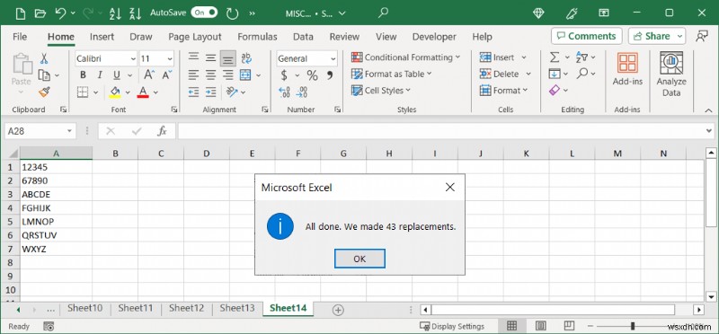
Task: Click the Cut scissors icon
Action: pos(44,58)
